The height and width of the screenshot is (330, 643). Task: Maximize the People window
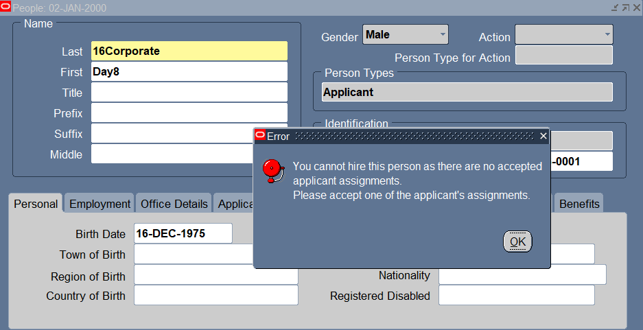pyautogui.click(x=625, y=8)
